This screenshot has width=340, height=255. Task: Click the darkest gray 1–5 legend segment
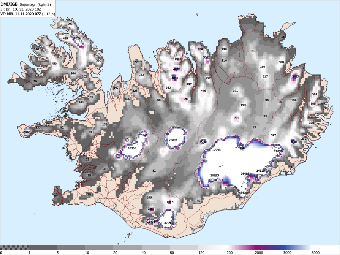pos(43,248)
